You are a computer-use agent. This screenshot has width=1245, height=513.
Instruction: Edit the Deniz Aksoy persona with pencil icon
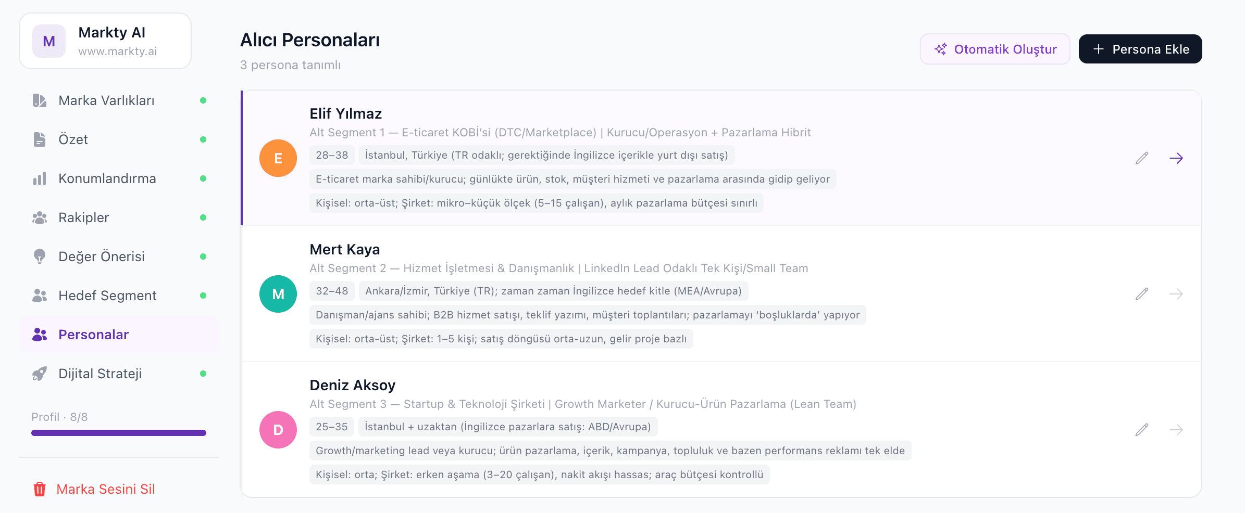pyautogui.click(x=1141, y=430)
